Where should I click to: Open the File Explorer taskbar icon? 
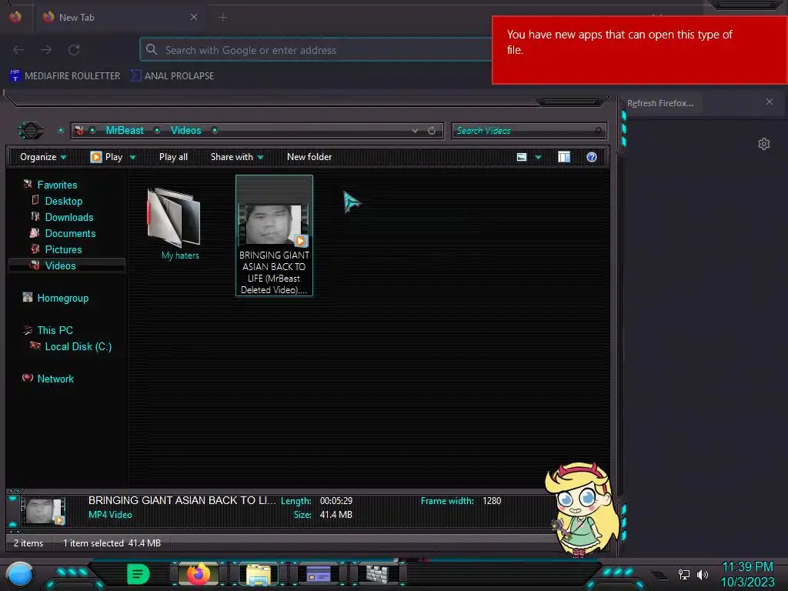click(x=259, y=574)
